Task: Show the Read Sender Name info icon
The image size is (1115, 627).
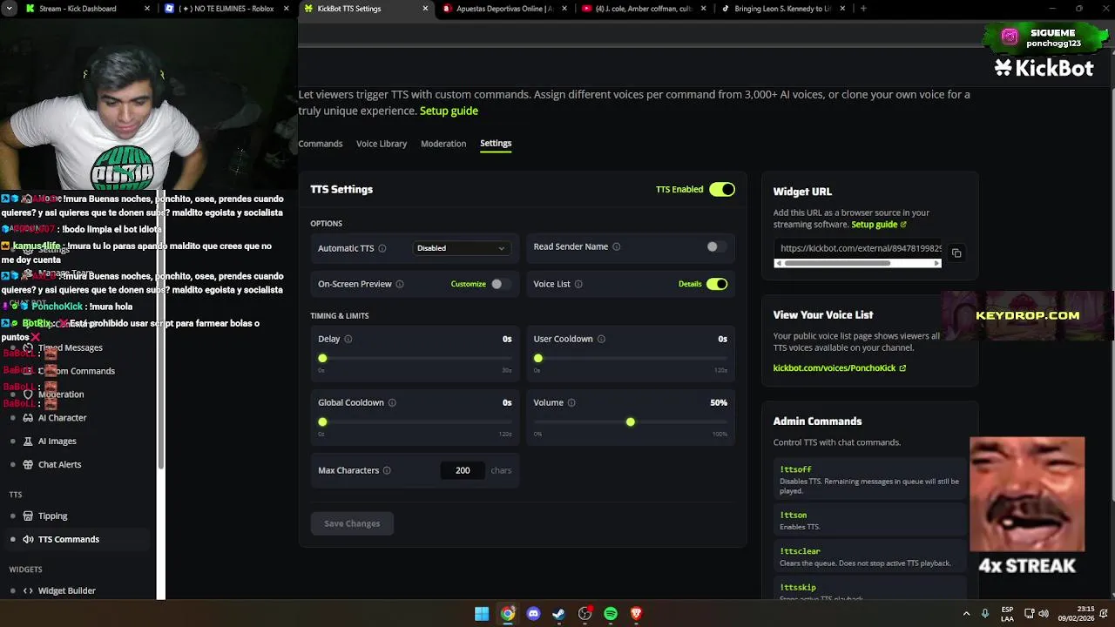Action: coord(616,247)
